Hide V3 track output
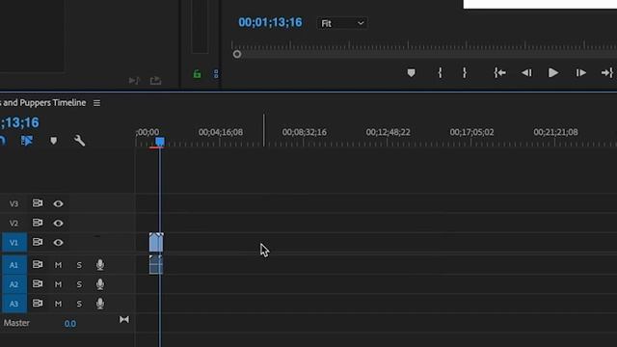Viewport: 617px width, 347px height. (58, 203)
